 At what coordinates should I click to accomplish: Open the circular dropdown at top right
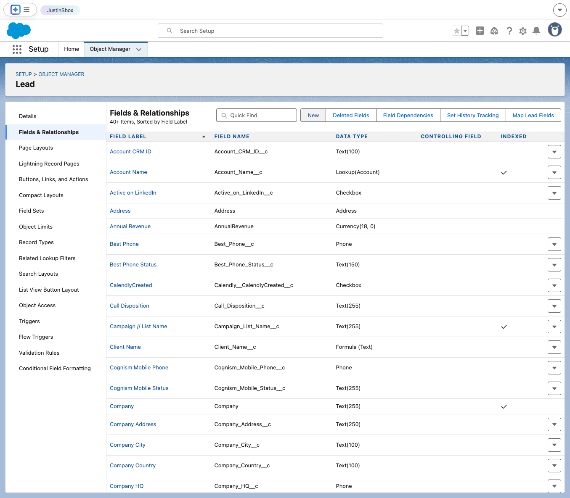(x=559, y=10)
